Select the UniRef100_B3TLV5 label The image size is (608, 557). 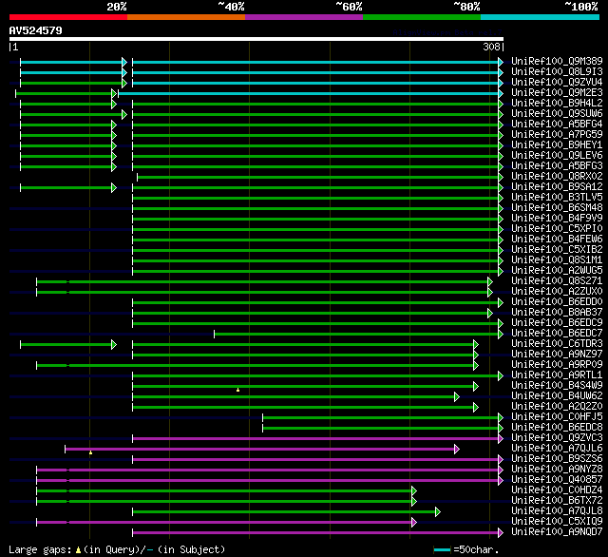[x=557, y=197]
